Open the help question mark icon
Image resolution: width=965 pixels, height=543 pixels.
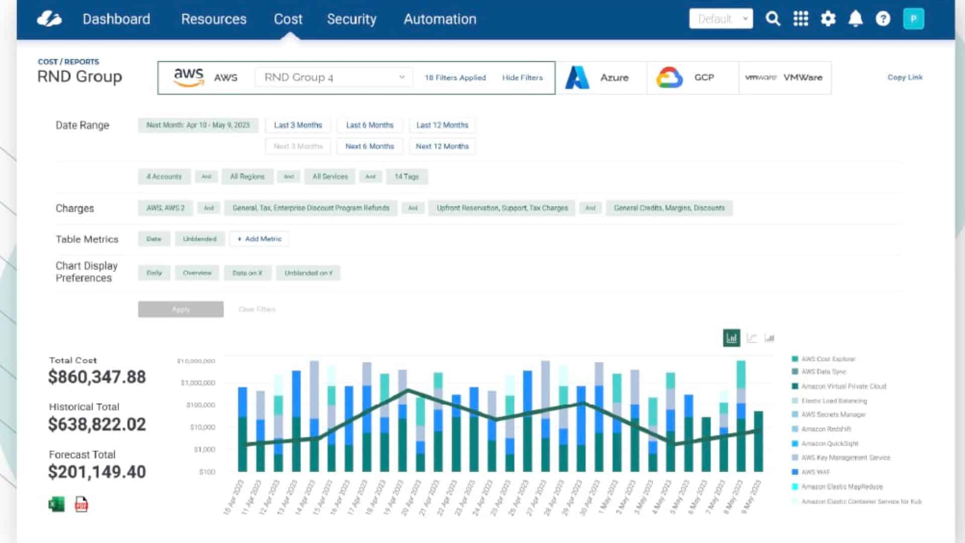pos(883,19)
